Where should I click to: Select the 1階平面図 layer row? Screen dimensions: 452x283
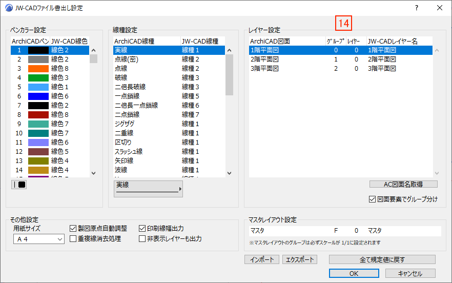tap(341, 50)
